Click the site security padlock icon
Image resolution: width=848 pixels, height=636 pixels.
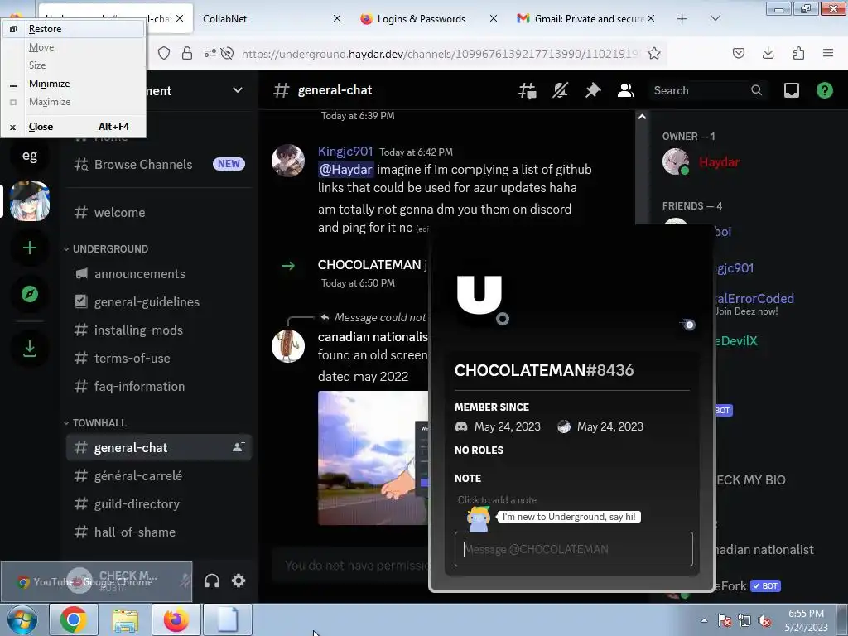(x=187, y=53)
